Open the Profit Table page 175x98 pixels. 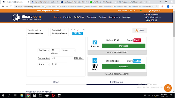[79, 17]
